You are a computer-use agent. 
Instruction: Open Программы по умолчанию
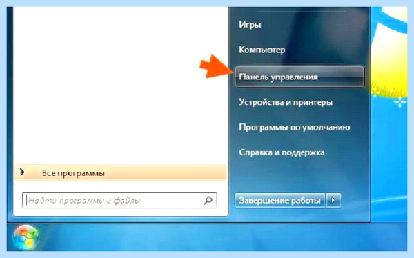point(295,128)
